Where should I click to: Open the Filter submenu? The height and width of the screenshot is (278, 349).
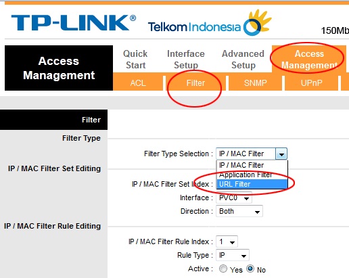click(x=195, y=83)
